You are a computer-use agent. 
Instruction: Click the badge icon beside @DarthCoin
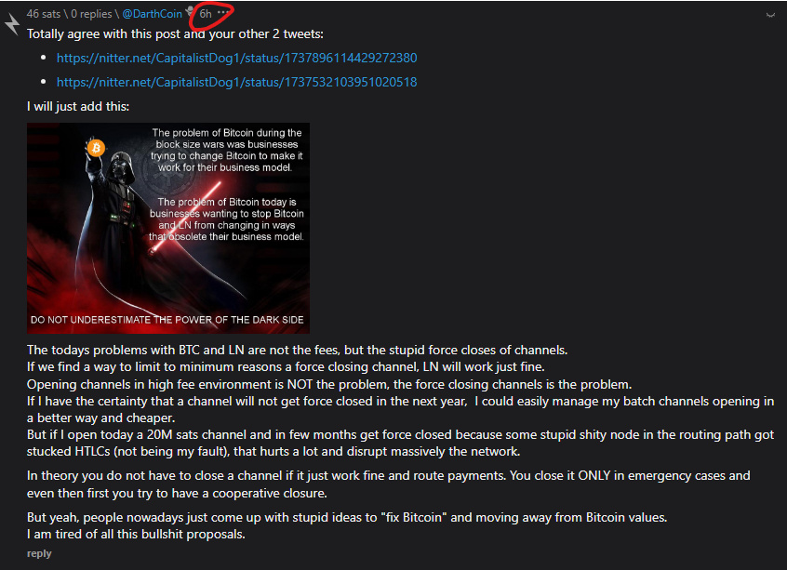[190, 11]
